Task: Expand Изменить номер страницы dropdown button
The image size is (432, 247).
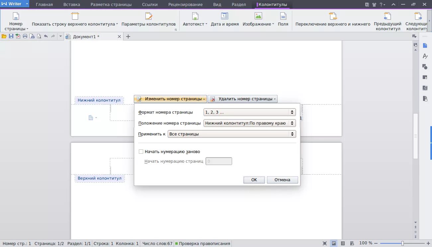Action: pyautogui.click(x=170, y=99)
